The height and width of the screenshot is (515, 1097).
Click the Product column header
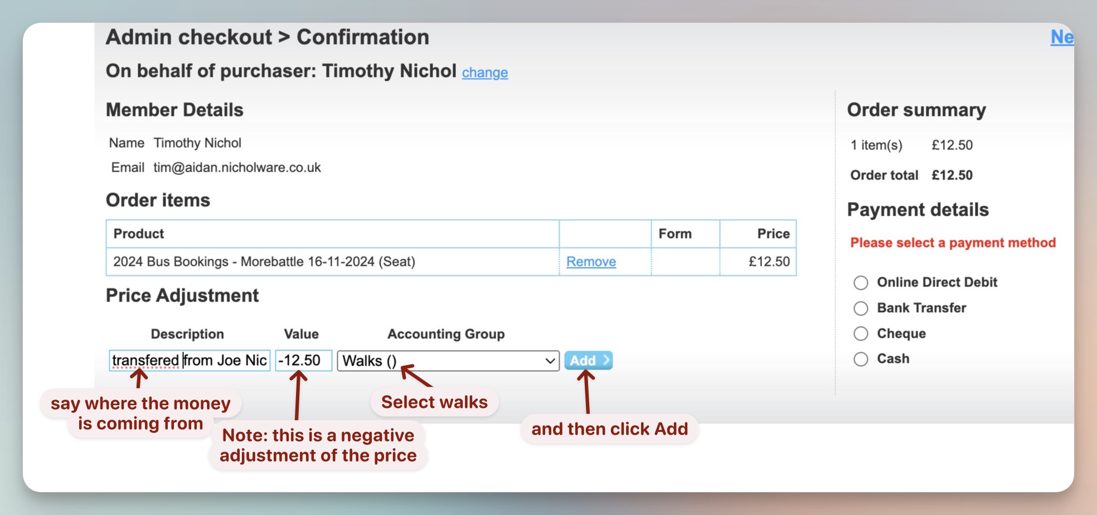139,234
